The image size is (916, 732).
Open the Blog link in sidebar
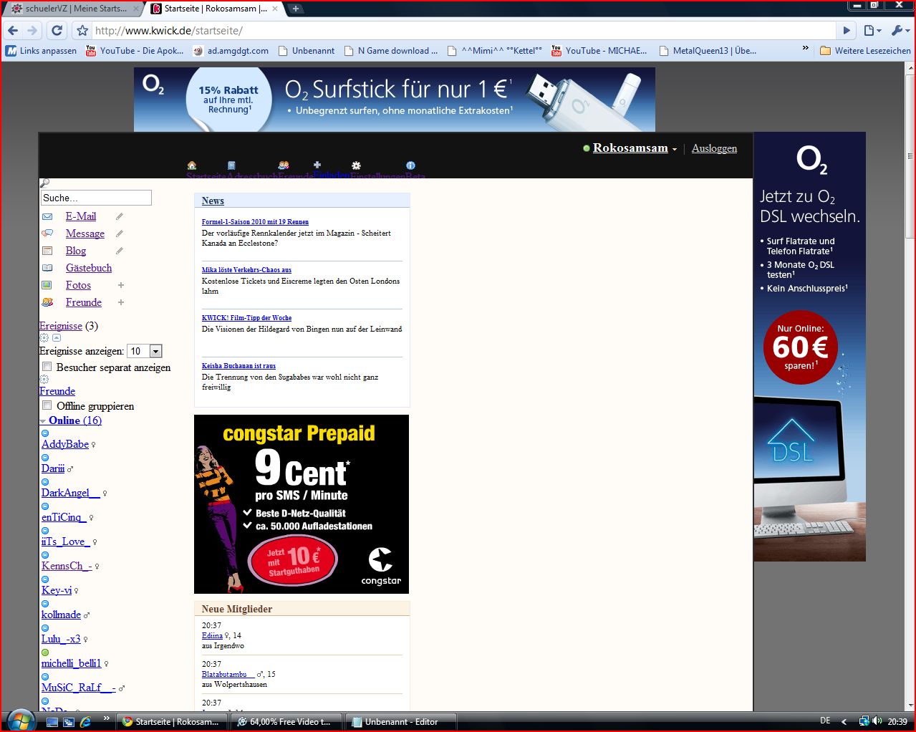(76, 251)
